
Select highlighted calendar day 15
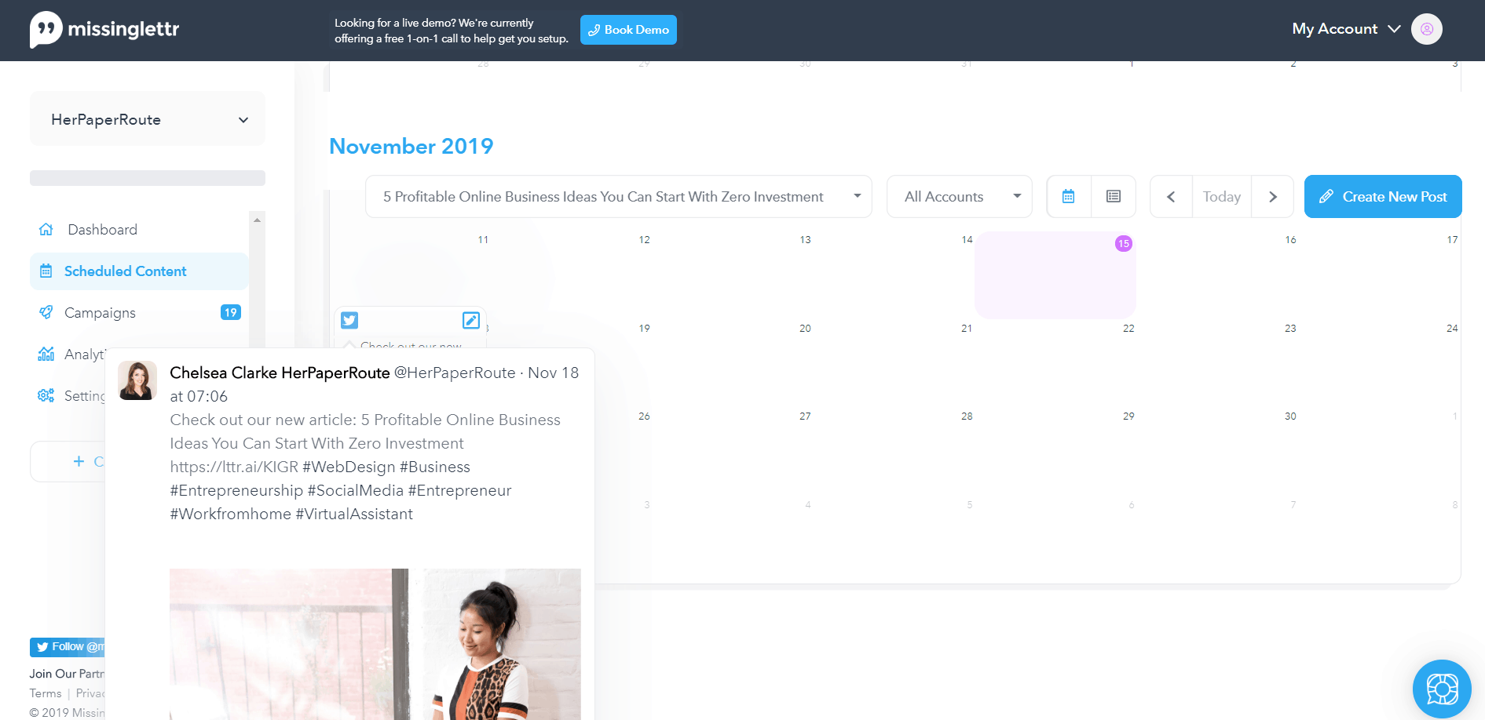1055,275
